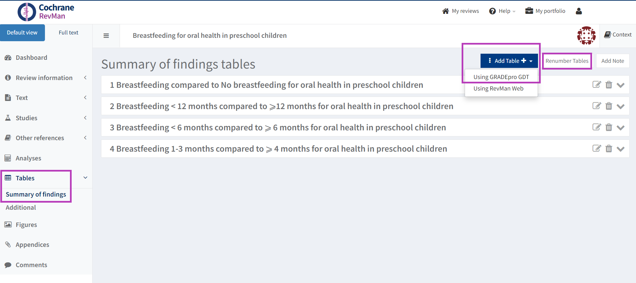This screenshot has height=283, width=636.
Task: Collapse the Tables sidebar section
Action: [x=85, y=178]
